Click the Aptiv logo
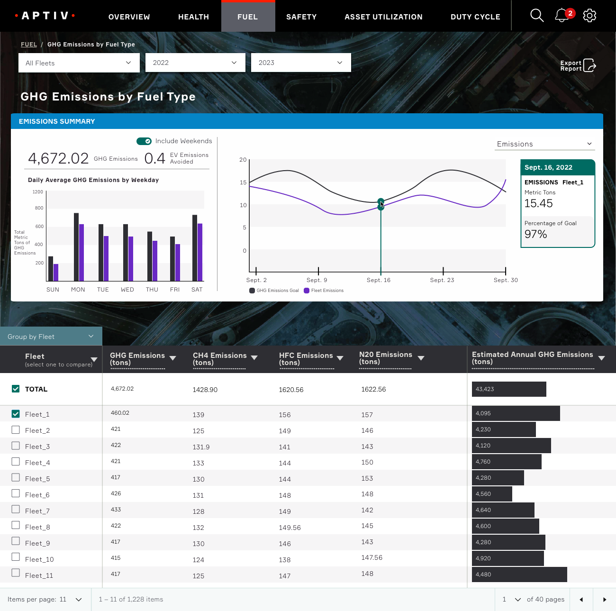The width and height of the screenshot is (616, 611). pos(45,16)
